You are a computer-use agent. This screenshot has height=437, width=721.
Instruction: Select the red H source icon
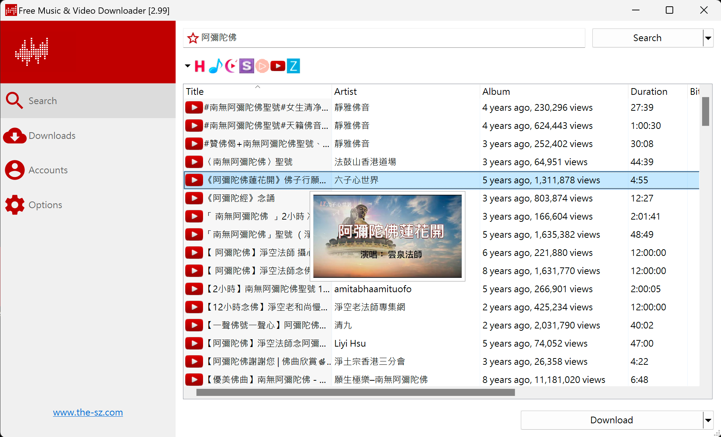tap(200, 66)
